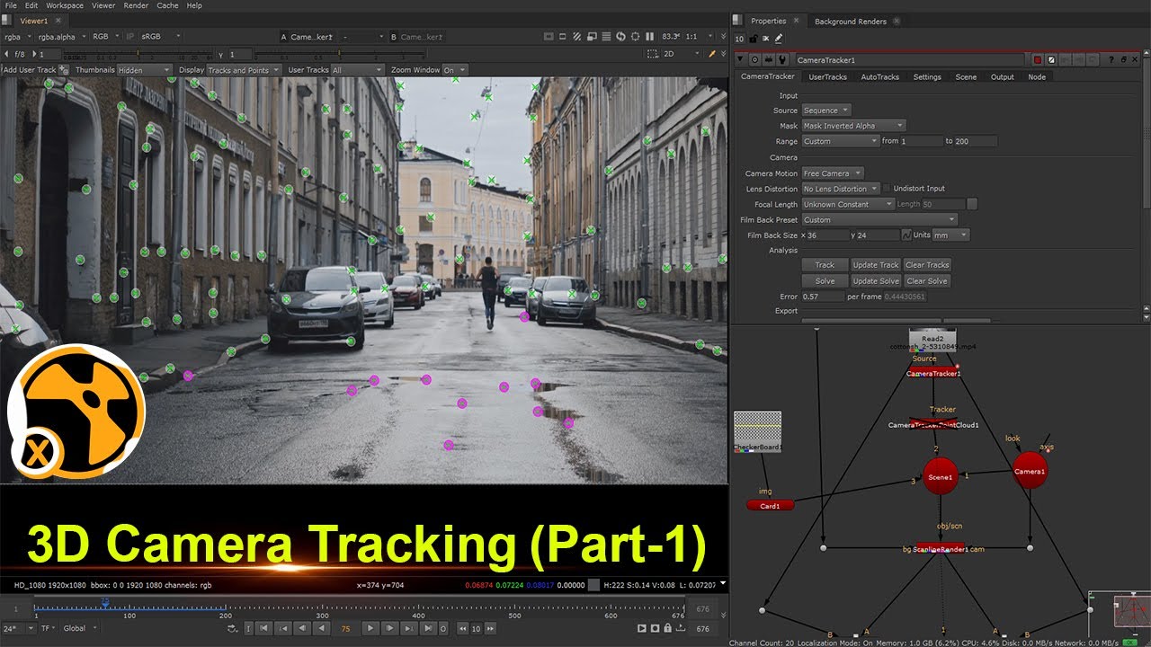Jump to the last frame
The height and width of the screenshot is (647, 1151).
[427, 628]
